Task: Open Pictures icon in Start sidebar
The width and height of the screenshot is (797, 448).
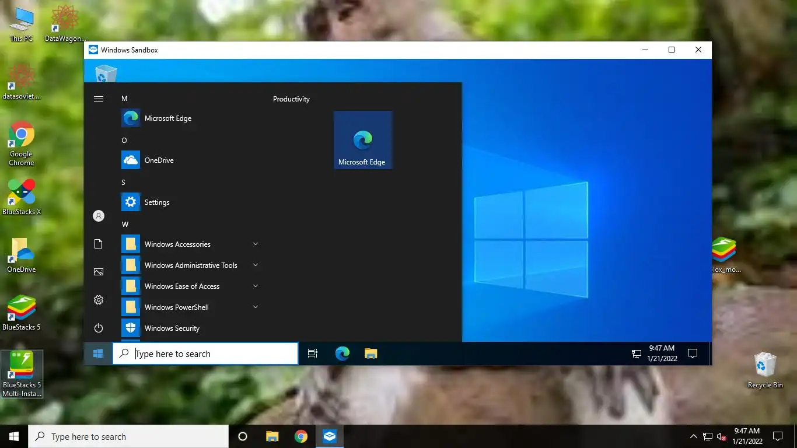Action: click(99, 272)
